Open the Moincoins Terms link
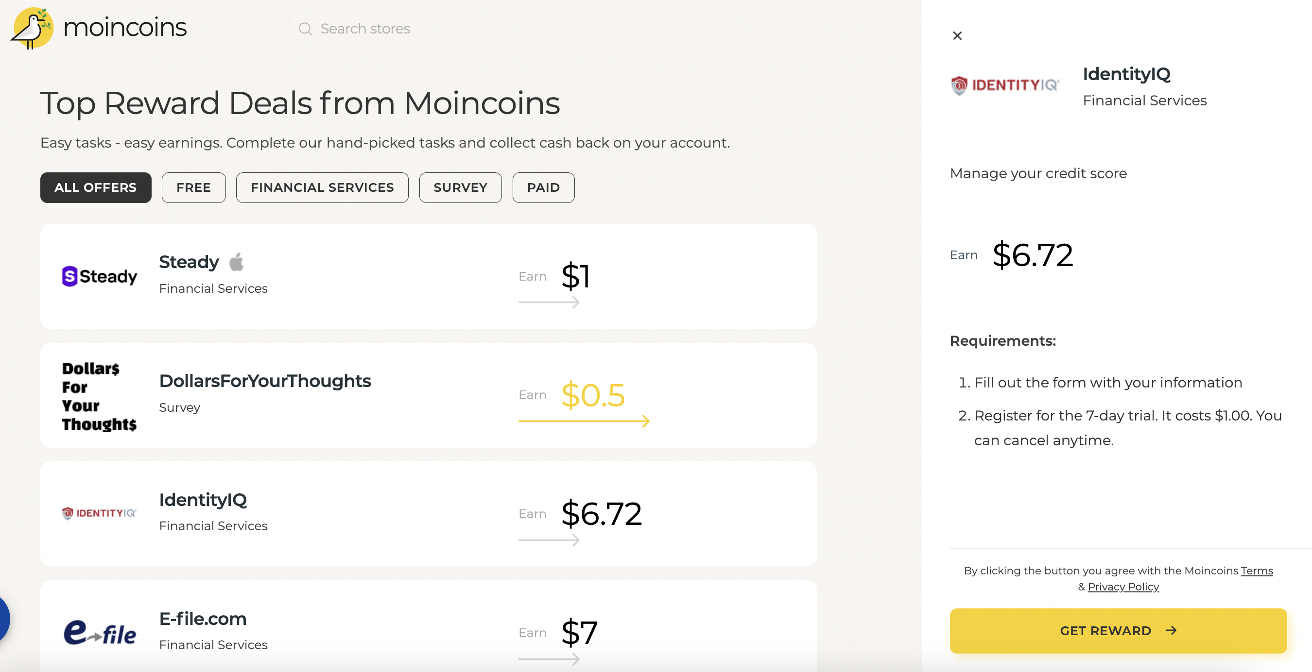Image resolution: width=1312 pixels, height=672 pixels. point(1257,571)
